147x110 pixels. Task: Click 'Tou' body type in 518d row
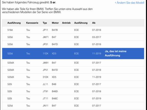(x=28, y=30)
